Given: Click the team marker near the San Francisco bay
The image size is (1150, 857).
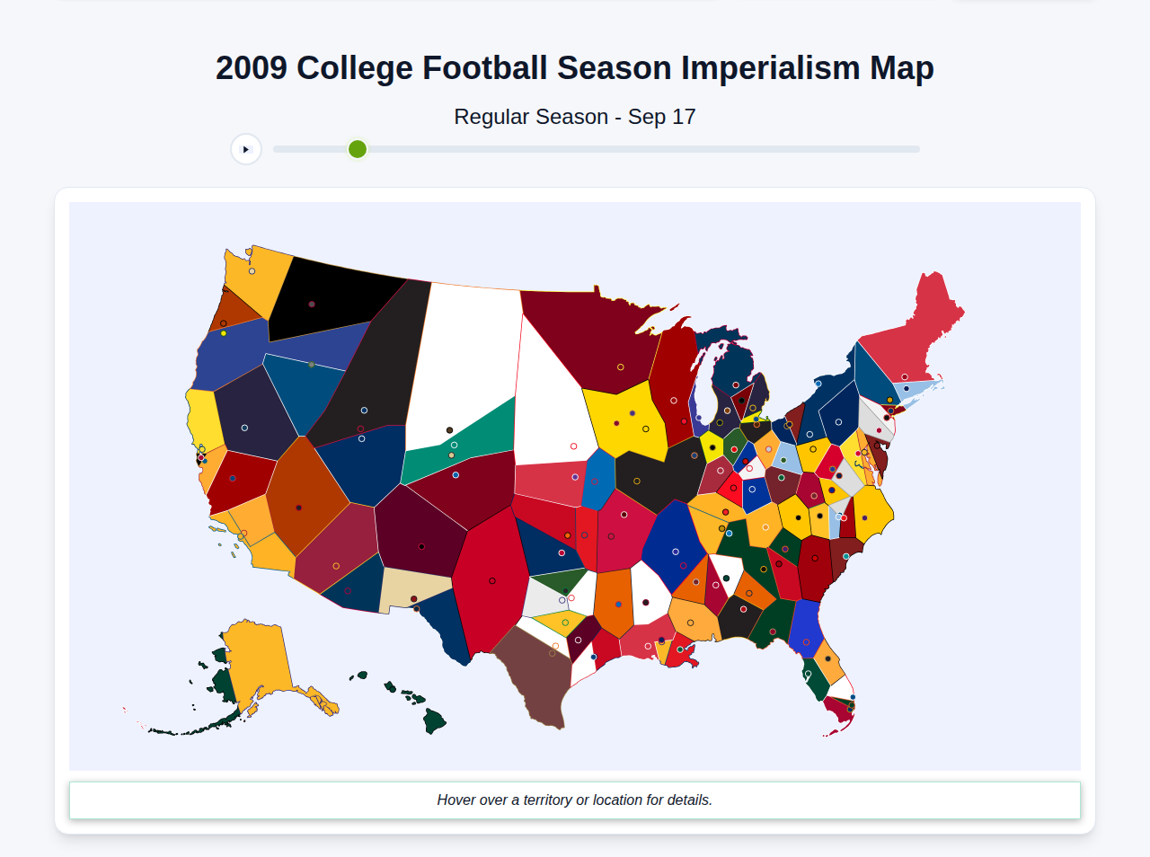Looking at the screenshot, I should click(x=201, y=457).
